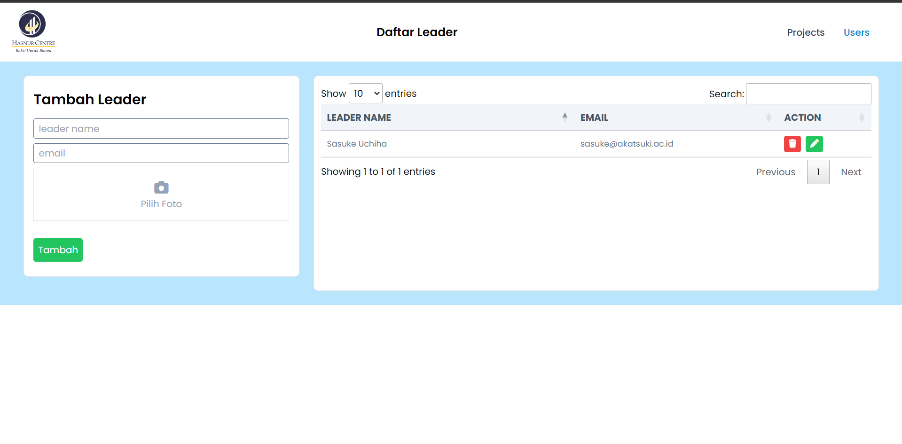Click the green Tambah button
Image resolution: width=902 pixels, height=444 pixels.
click(58, 250)
